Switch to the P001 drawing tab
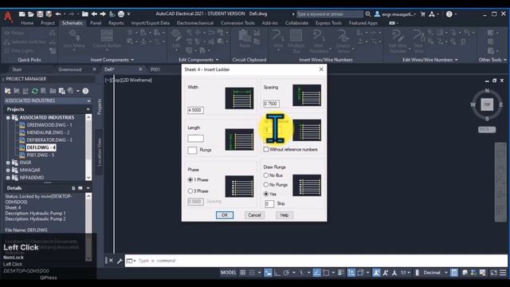Image resolution: width=510 pixels, height=287 pixels. tap(155, 69)
